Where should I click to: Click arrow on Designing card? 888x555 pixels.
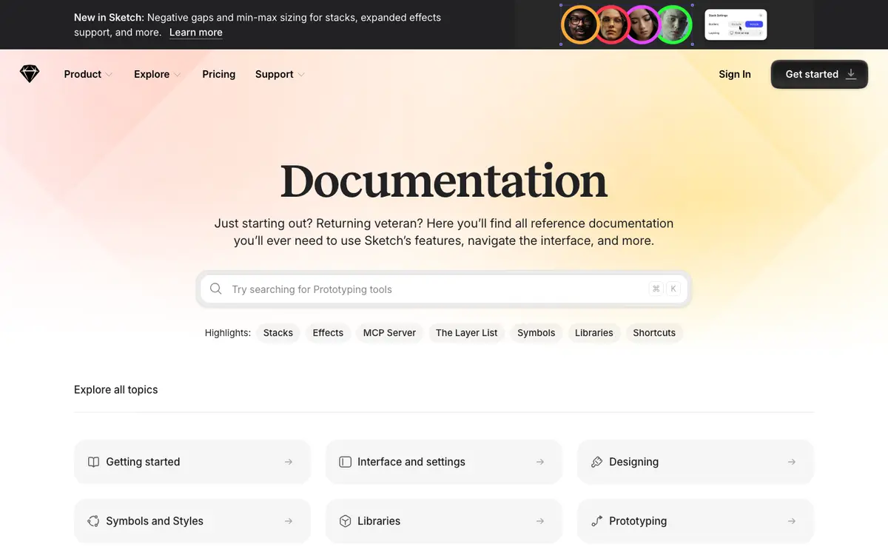tap(792, 462)
